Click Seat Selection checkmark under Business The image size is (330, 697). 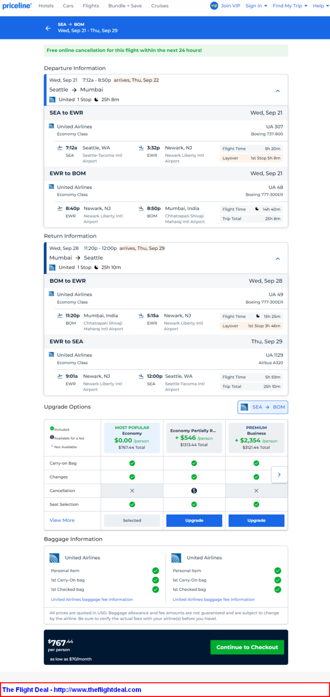pos(256,504)
